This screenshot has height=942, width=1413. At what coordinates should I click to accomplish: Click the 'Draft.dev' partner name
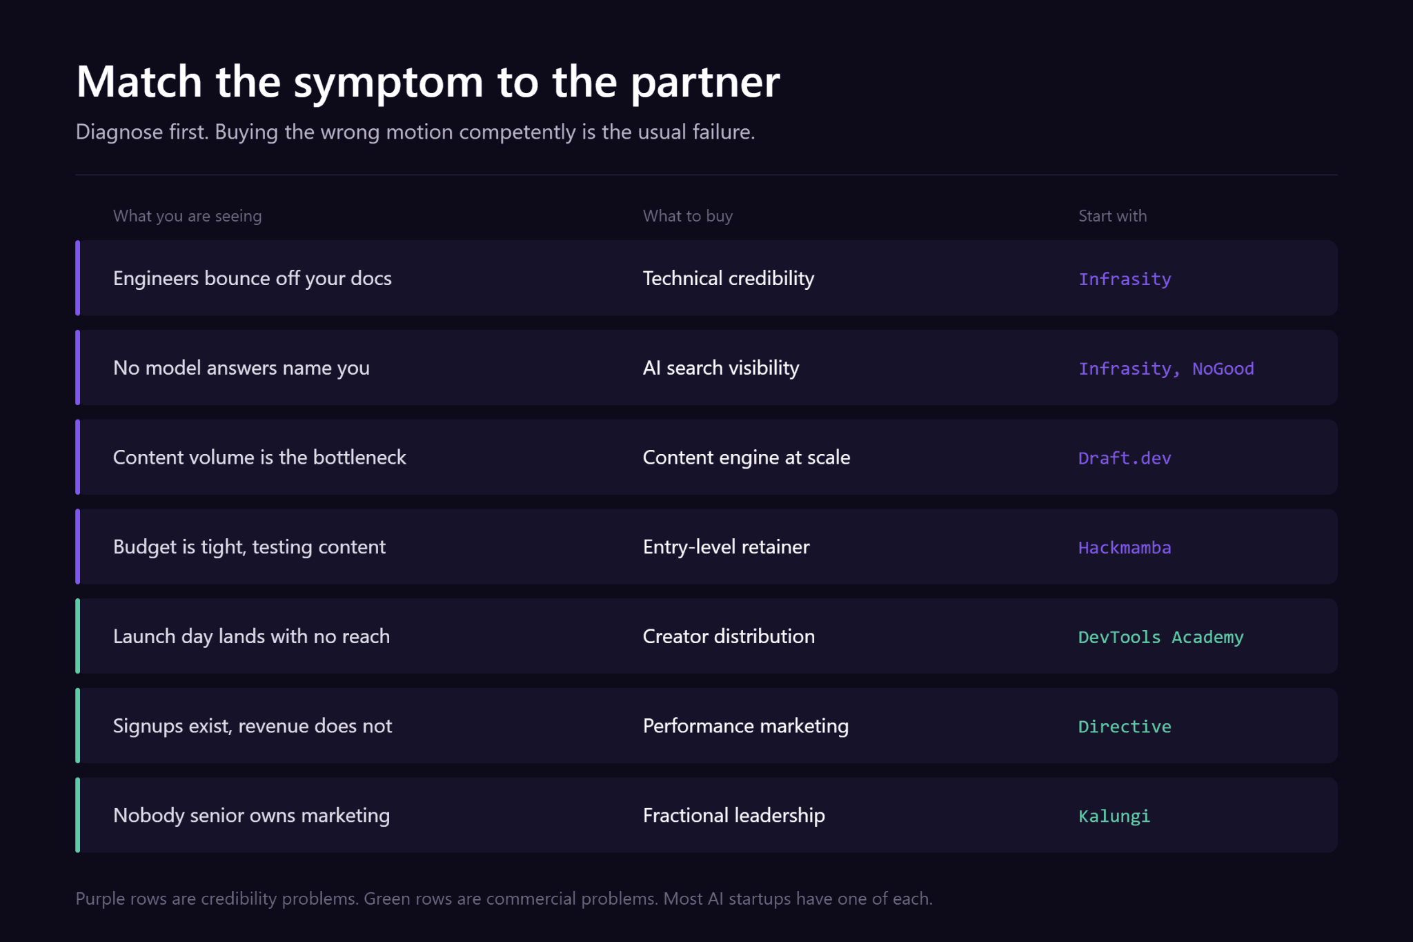click(1125, 458)
